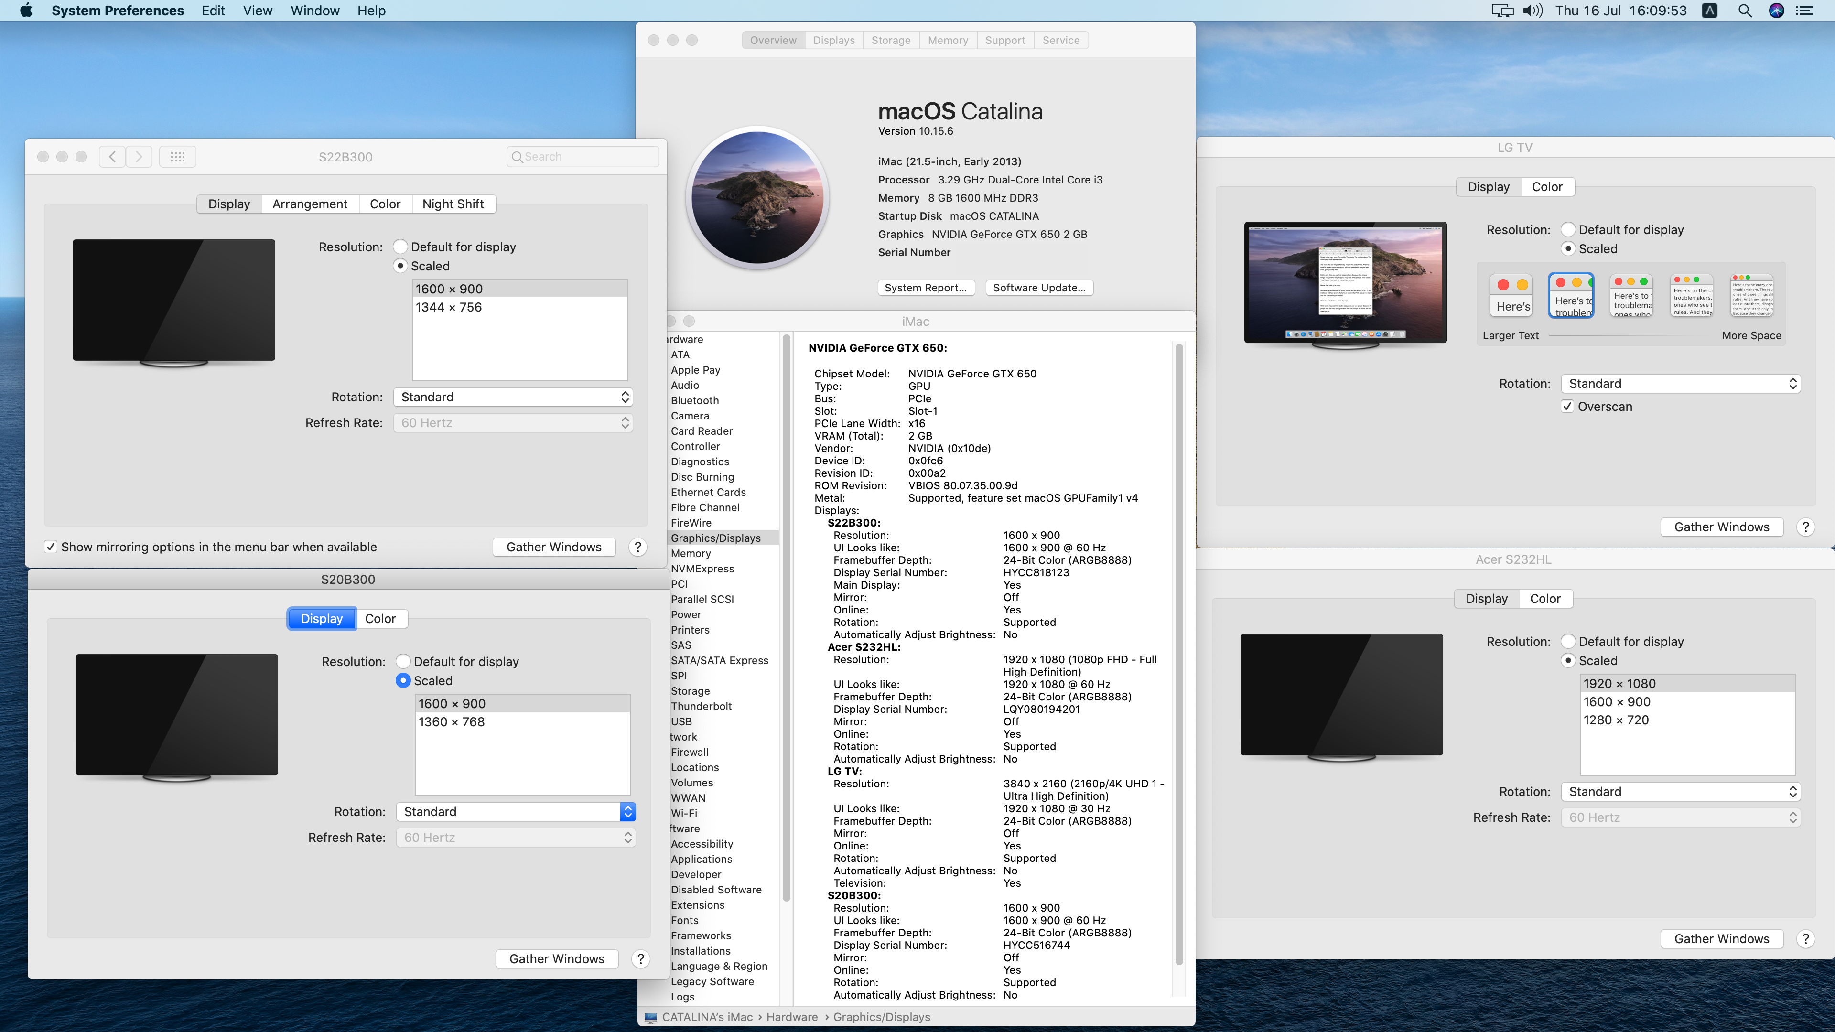Select Ethernet Cards in System Report sidebar
Viewport: 1835px width, 1032px height.
(708, 492)
